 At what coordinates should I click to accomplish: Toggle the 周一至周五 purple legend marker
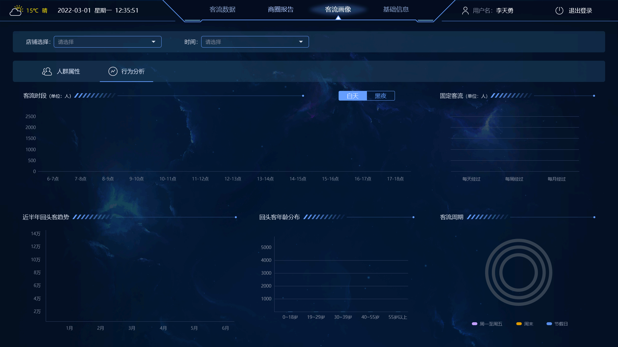click(474, 324)
